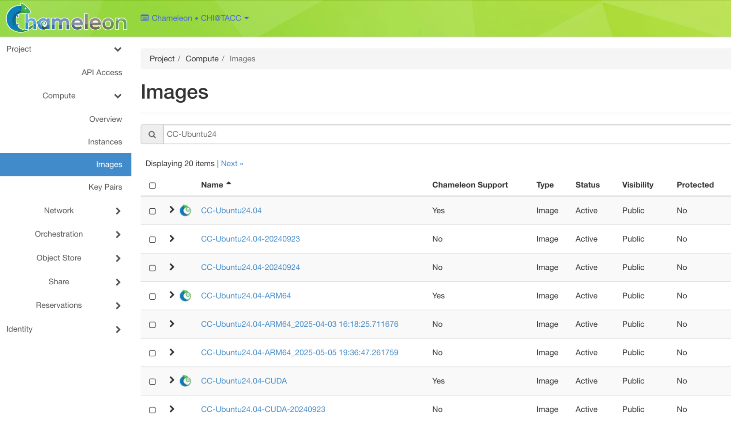This screenshot has height=421, width=731.
Task: Expand the ARM64_2025-04-03 image row
Action: click(172, 324)
